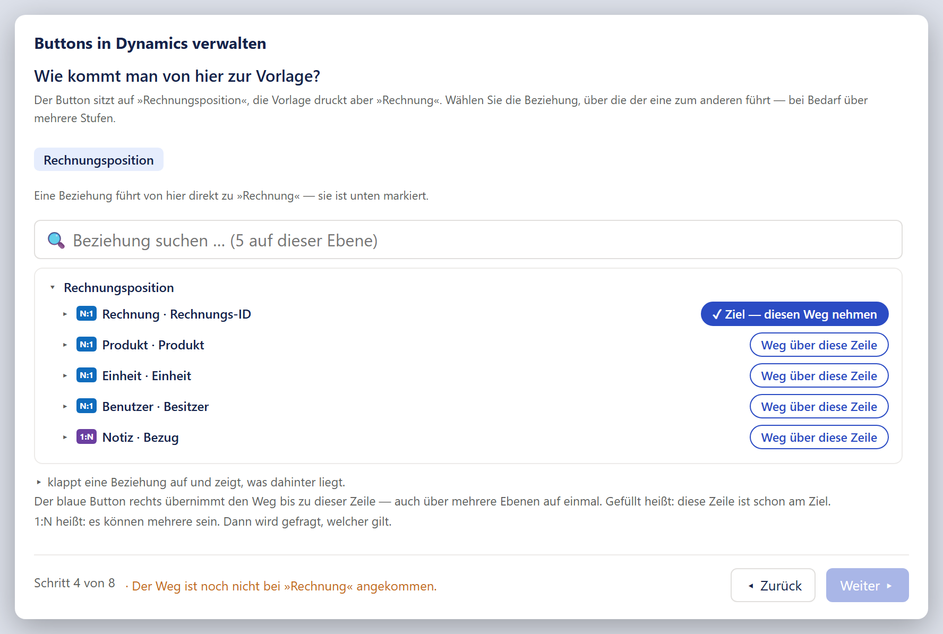Expand the Benutzer · Besitzer relation

65,406
